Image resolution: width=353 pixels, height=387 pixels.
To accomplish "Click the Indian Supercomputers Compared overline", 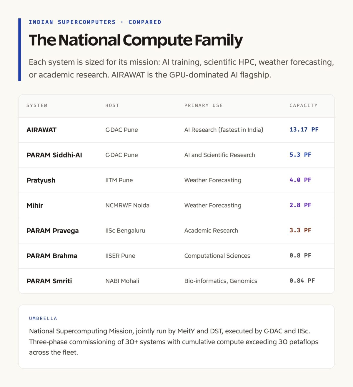I will point(95,22).
